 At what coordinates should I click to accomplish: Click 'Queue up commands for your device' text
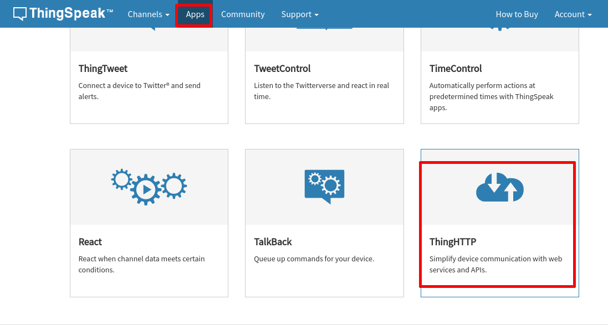[314, 259]
